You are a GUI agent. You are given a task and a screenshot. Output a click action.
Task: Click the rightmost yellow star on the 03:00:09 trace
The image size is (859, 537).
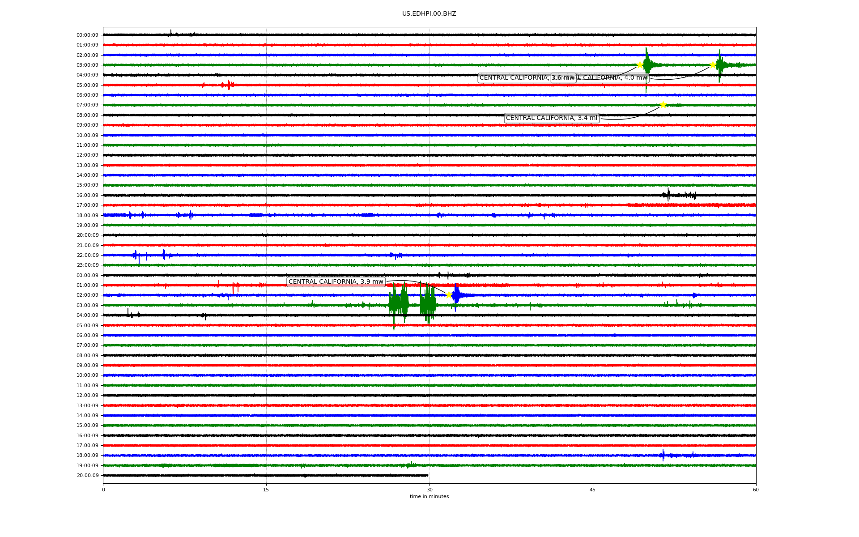tap(713, 65)
